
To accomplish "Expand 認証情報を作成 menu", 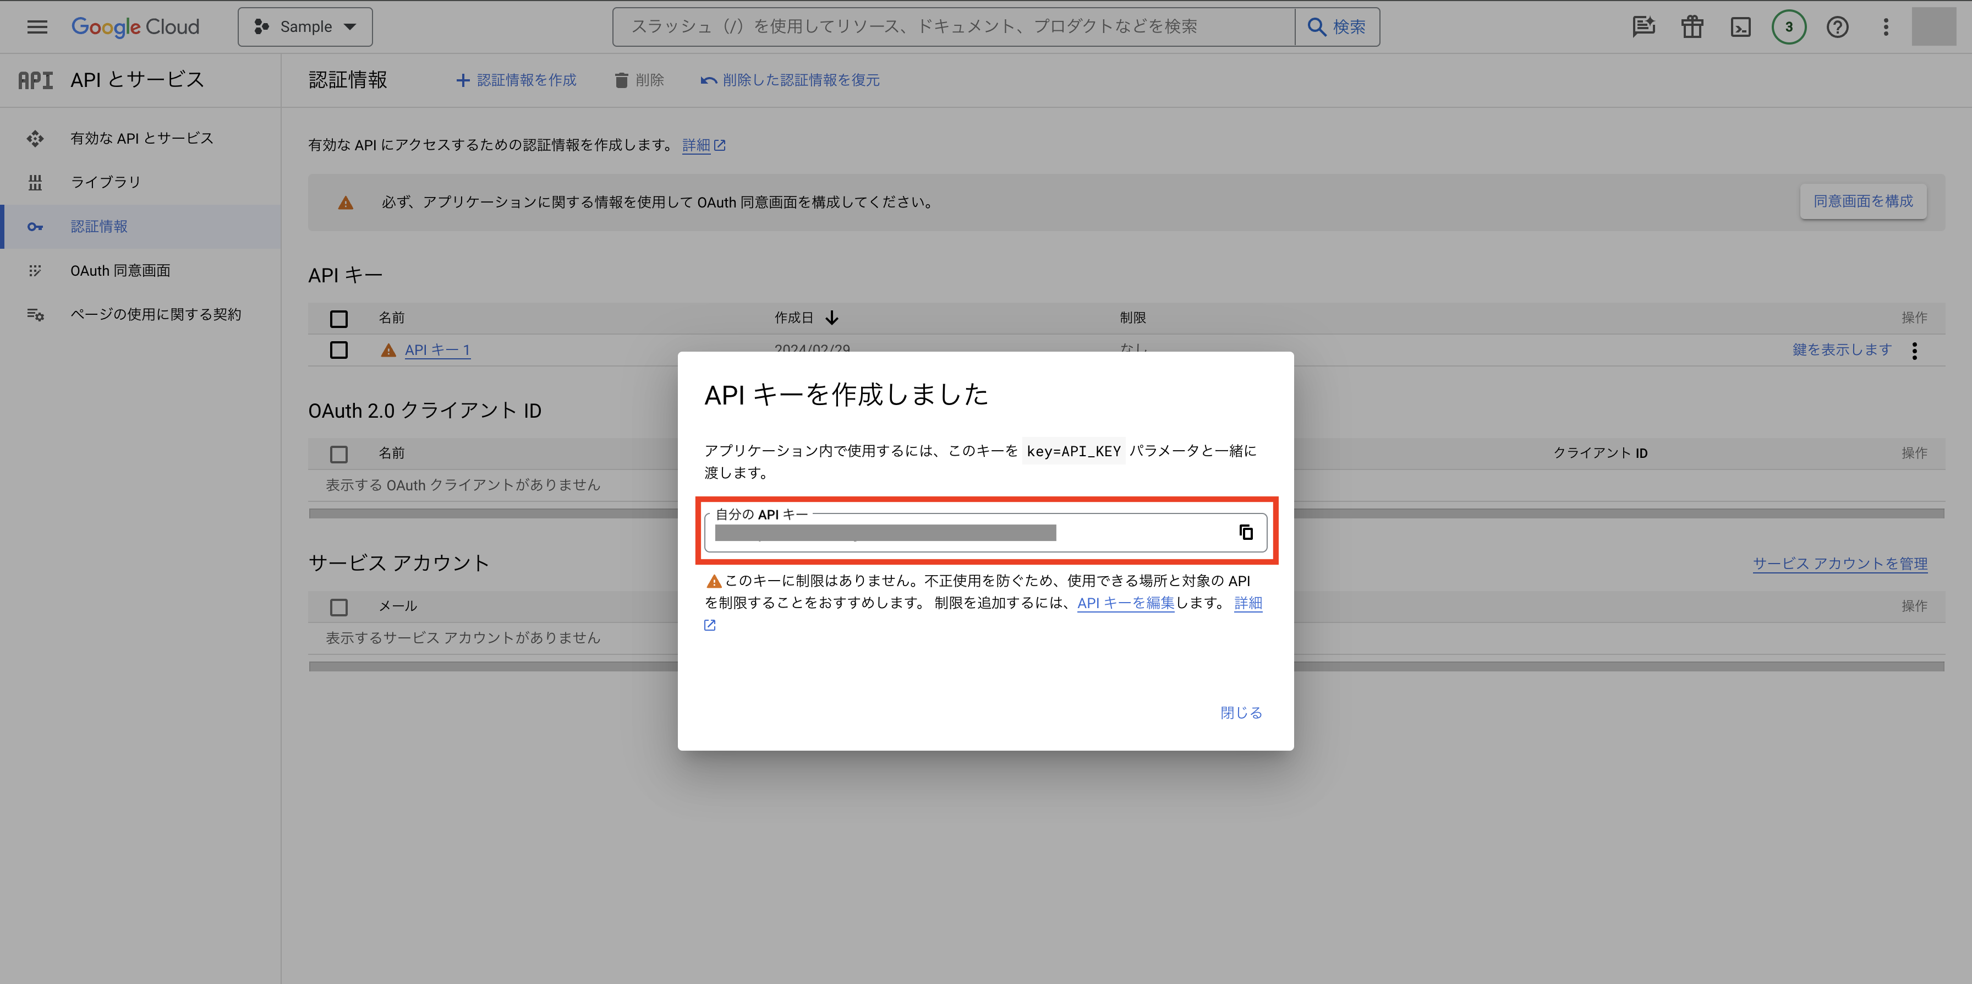I will point(516,80).
